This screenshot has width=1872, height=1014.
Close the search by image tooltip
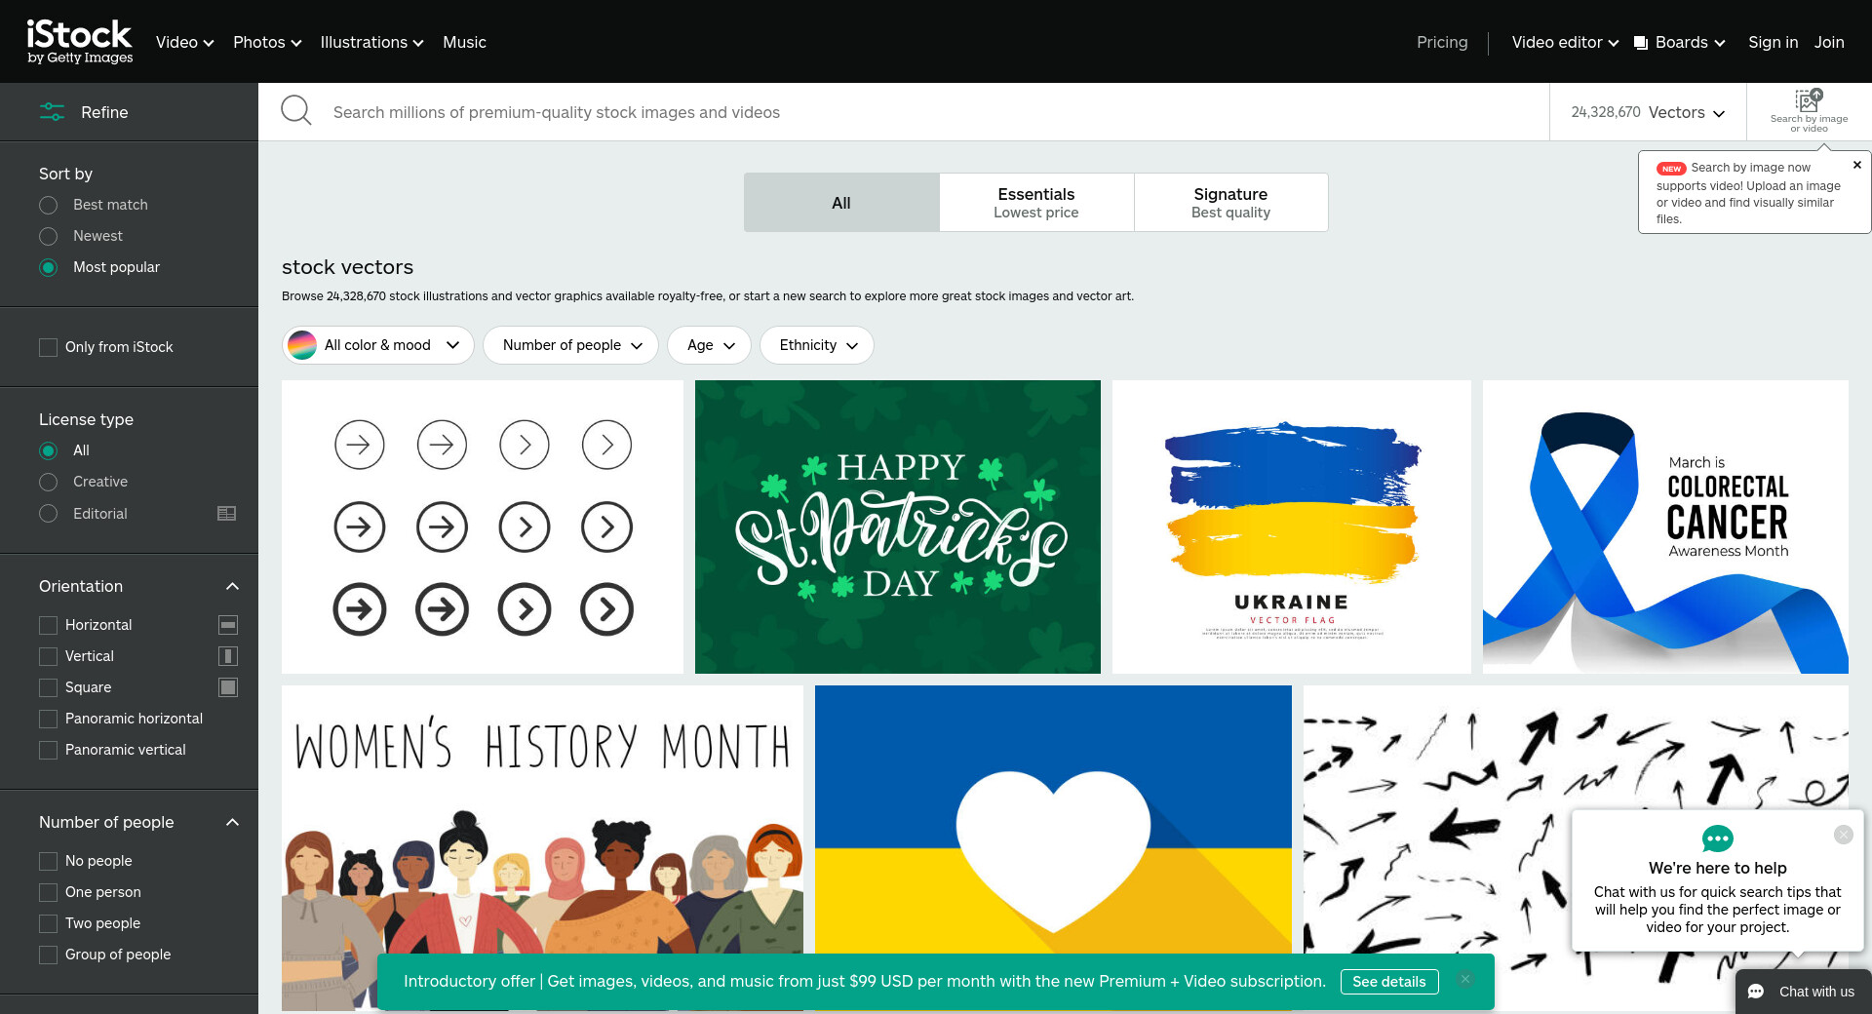[x=1857, y=165]
